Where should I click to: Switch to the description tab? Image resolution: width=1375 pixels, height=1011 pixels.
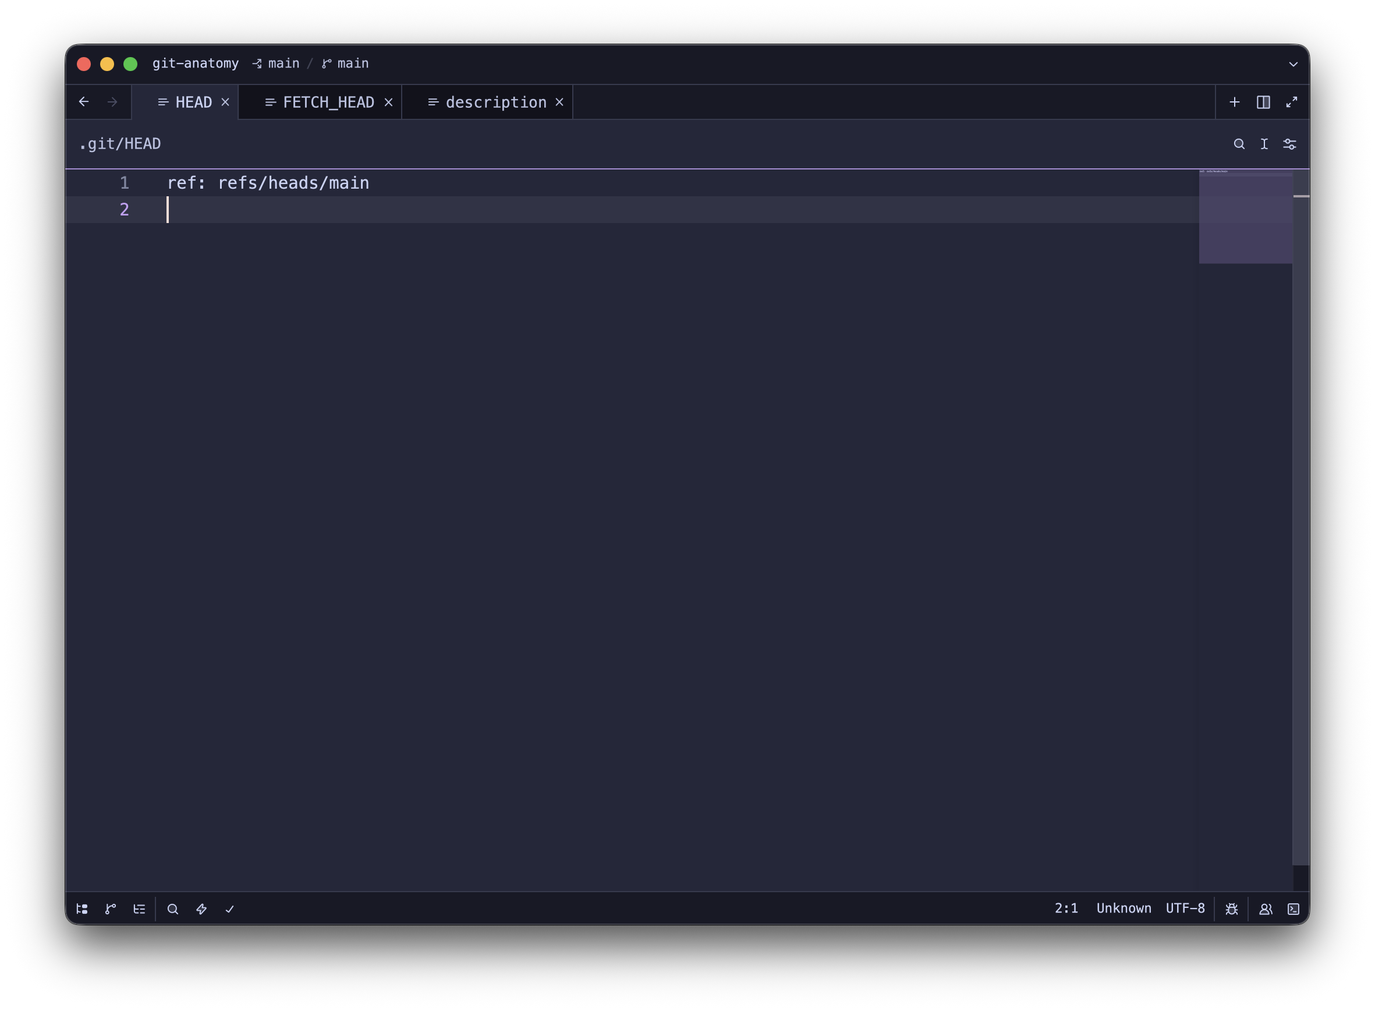[x=495, y=102]
